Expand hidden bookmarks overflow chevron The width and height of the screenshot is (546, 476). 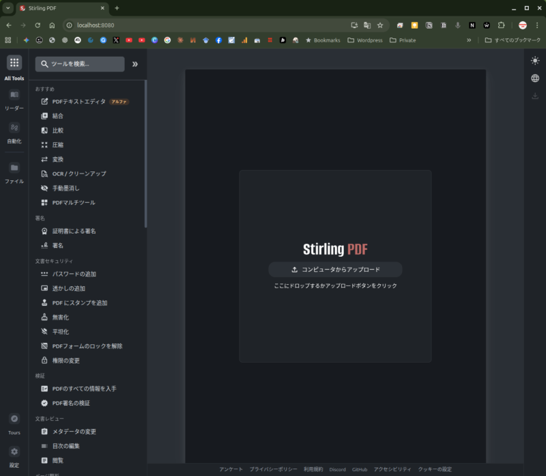click(x=469, y=40)
